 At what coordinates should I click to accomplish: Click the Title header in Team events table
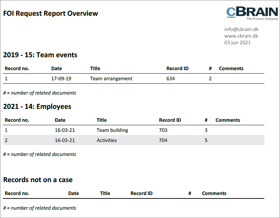pyautogui.click(x=95, y=68)
